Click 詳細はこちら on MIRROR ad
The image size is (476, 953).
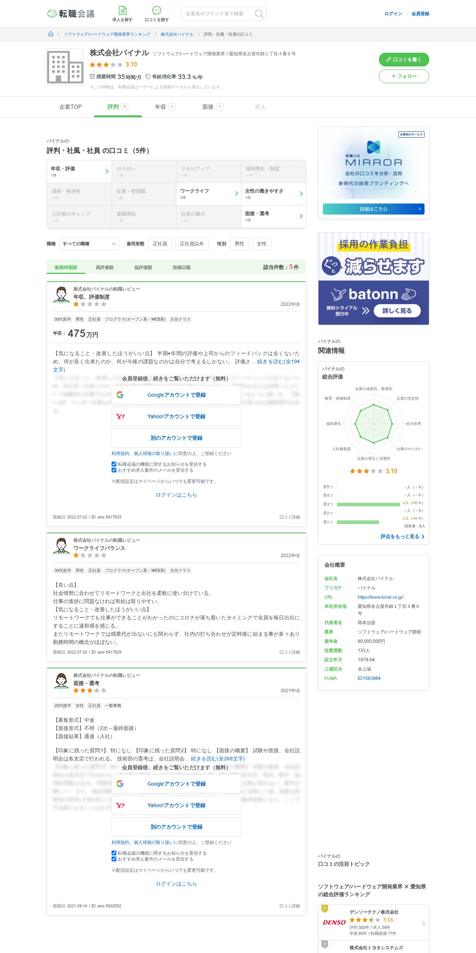pos(374,209)
